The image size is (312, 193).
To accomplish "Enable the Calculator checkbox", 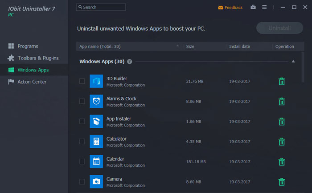I will (82, 142).
